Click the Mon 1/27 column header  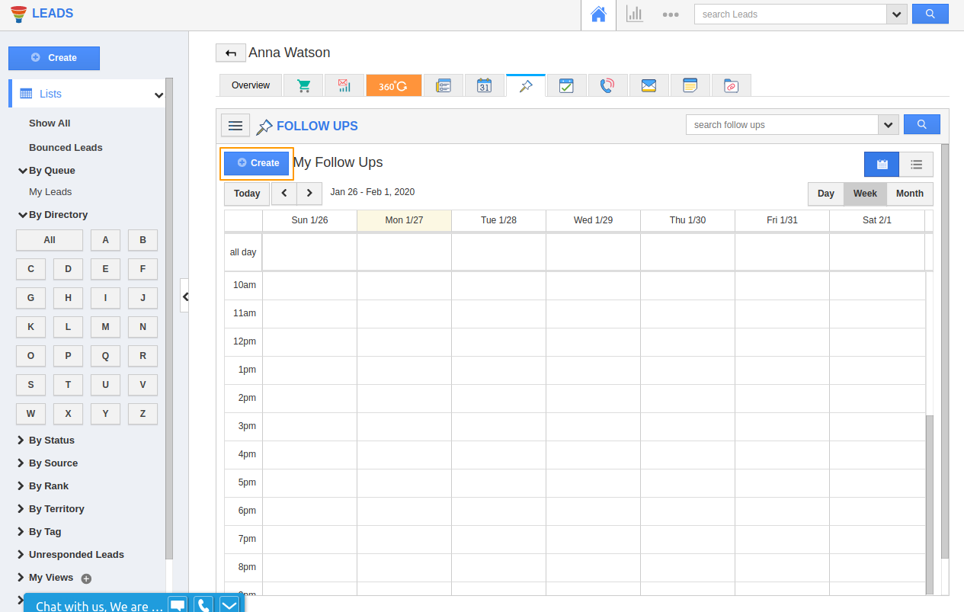(404, 220)
